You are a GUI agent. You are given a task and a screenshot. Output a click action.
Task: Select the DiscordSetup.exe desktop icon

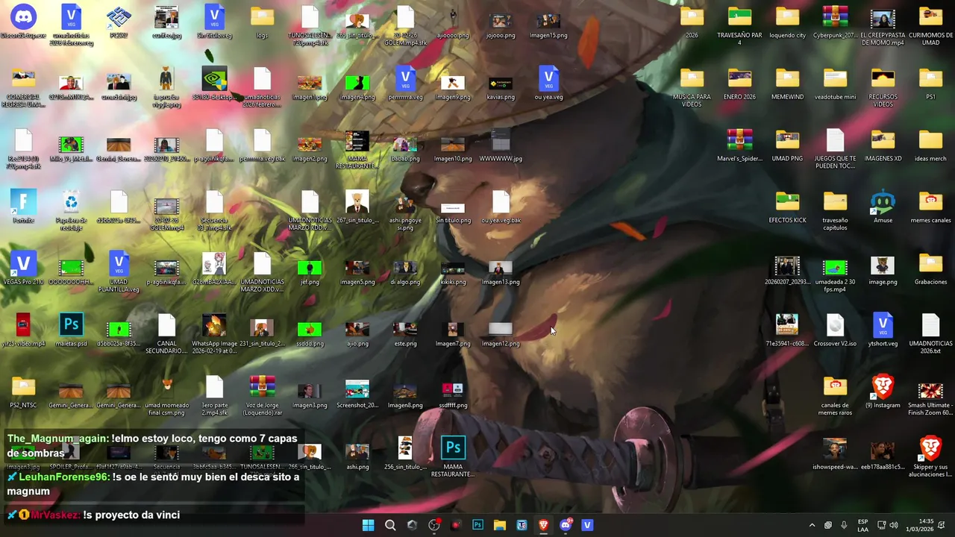[x=23, y=17]
